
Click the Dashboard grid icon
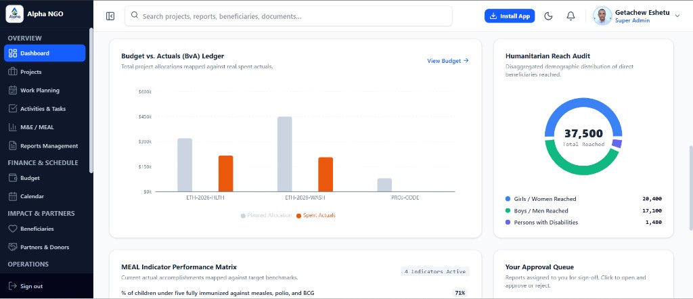point(13,53)
